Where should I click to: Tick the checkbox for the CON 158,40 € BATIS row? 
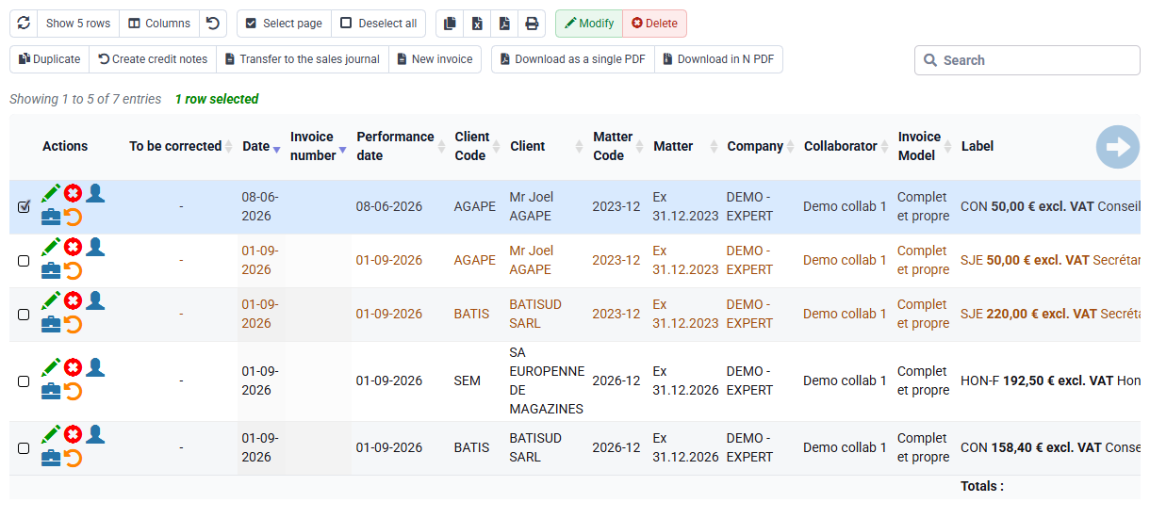(24, 448)
